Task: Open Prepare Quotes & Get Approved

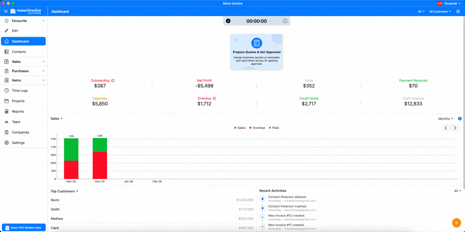Action: (x=256, y=52)
